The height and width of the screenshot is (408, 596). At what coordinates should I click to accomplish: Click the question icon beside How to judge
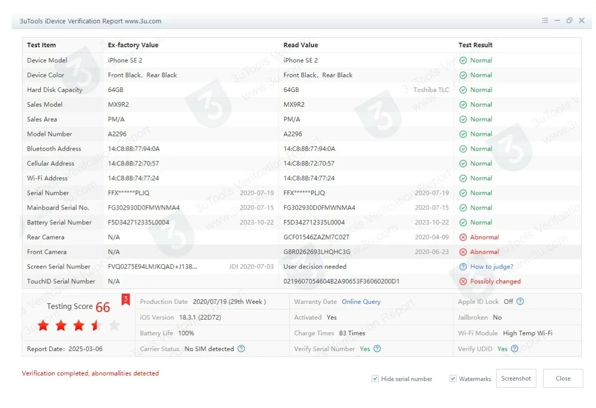click(463, 267)
